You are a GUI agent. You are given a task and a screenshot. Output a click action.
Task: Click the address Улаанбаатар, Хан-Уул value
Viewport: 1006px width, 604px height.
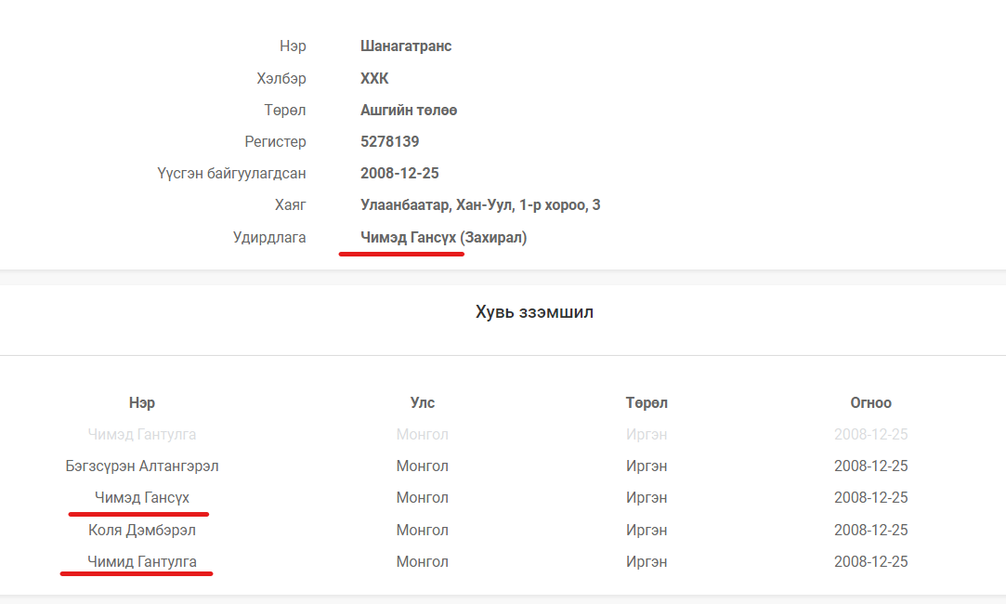pyautogui.click(x=479, y=205)
